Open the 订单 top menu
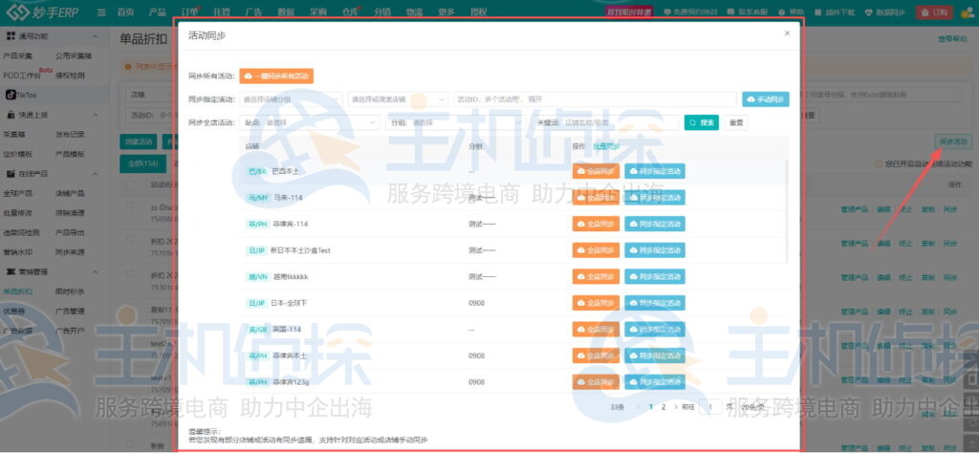Image resolution: width=979 pixels, height=453 pixels. pyautogui.click(x=190, y=11)
